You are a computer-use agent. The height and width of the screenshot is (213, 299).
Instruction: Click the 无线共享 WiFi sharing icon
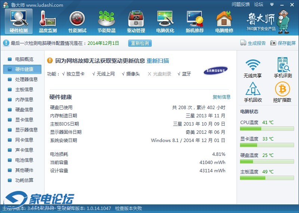[x=253, y=67]
